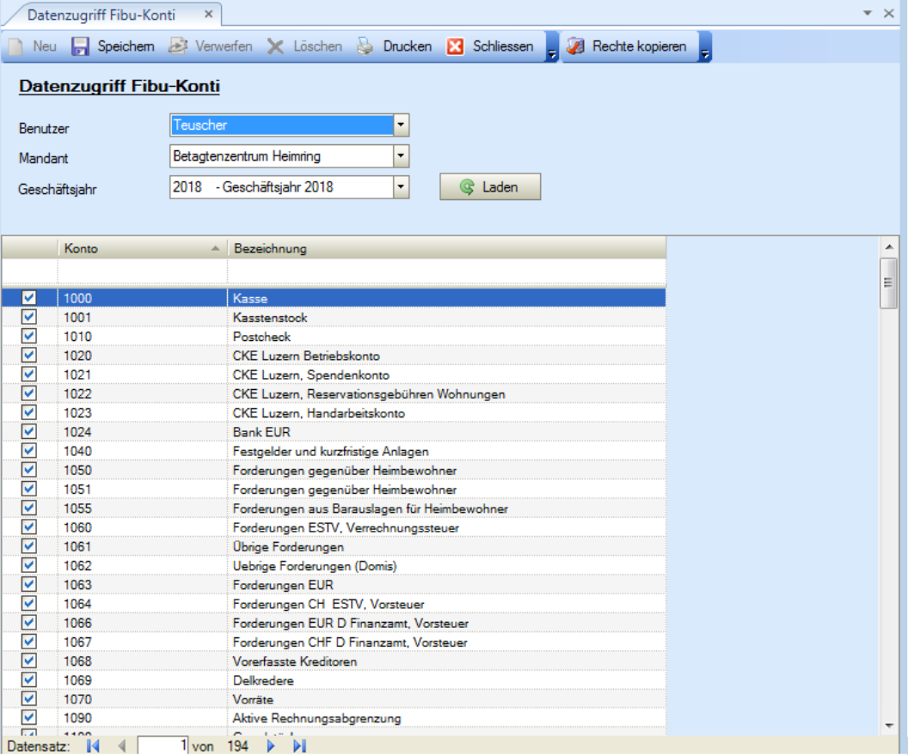Toggle checkbox for account 1024 Bank EUR
Screen dimensions: 909x755
[29, 431]
